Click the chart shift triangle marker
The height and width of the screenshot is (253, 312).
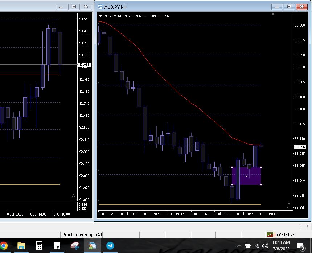coord(274,15)
